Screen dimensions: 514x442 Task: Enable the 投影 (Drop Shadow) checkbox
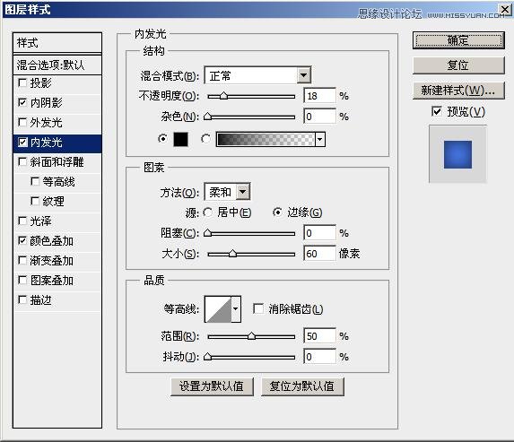pyautogui.click(x=22, y=82)
